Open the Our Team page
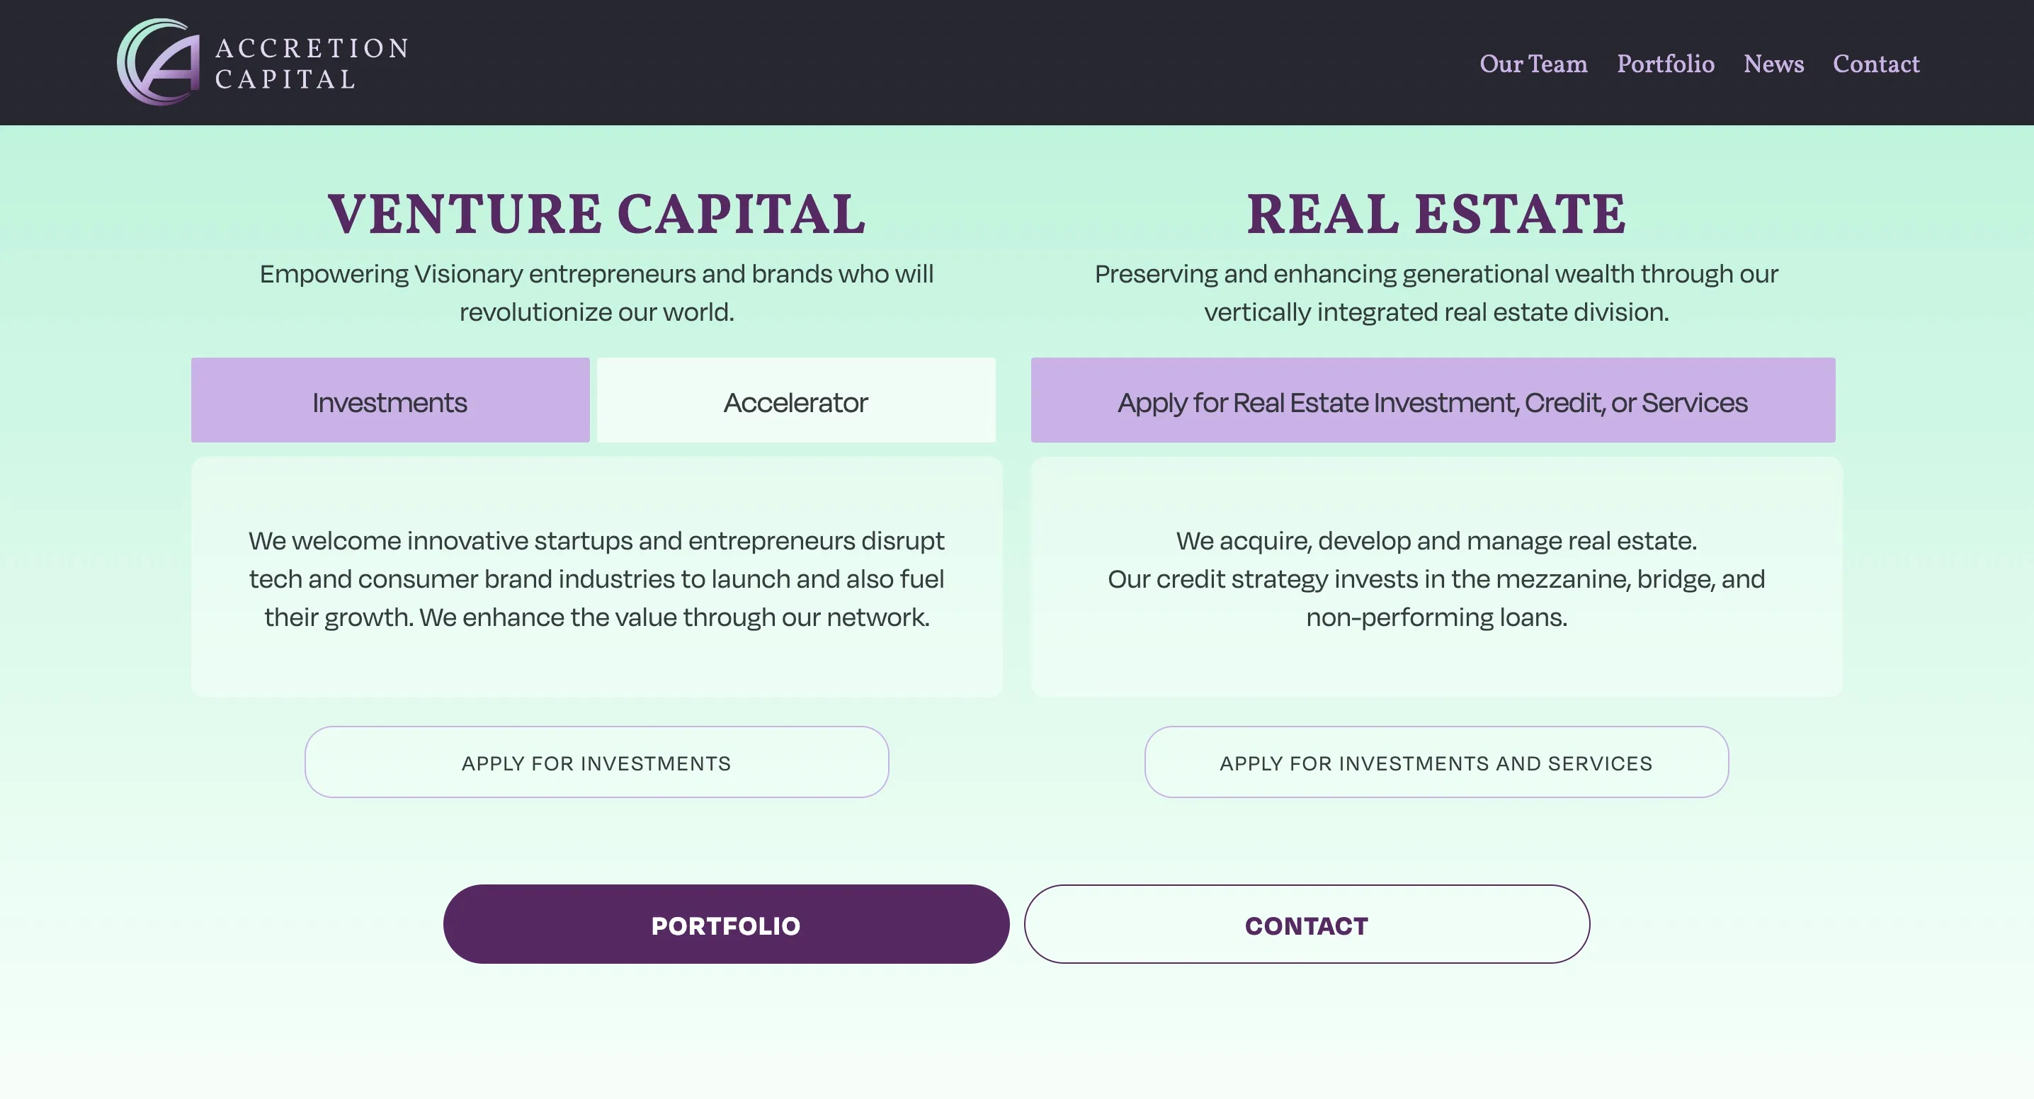This screenshot has width=2034, height=1099. pyautogui.click(x=1533, y=64)
